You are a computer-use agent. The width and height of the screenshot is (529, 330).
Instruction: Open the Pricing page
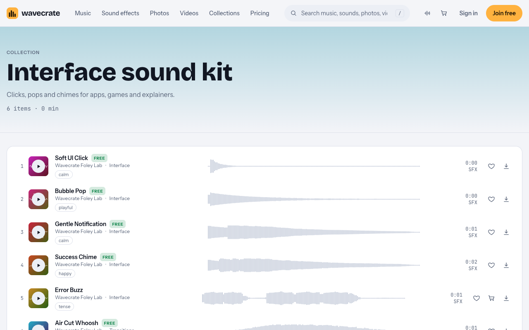tap(260, 13)
